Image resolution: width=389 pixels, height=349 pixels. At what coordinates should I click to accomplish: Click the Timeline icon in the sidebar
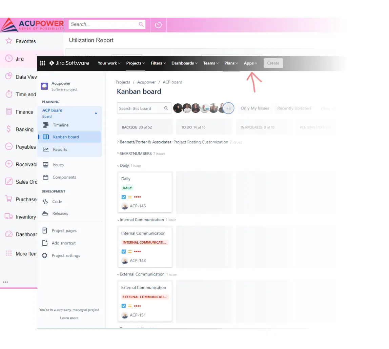[x=46, y=125]
